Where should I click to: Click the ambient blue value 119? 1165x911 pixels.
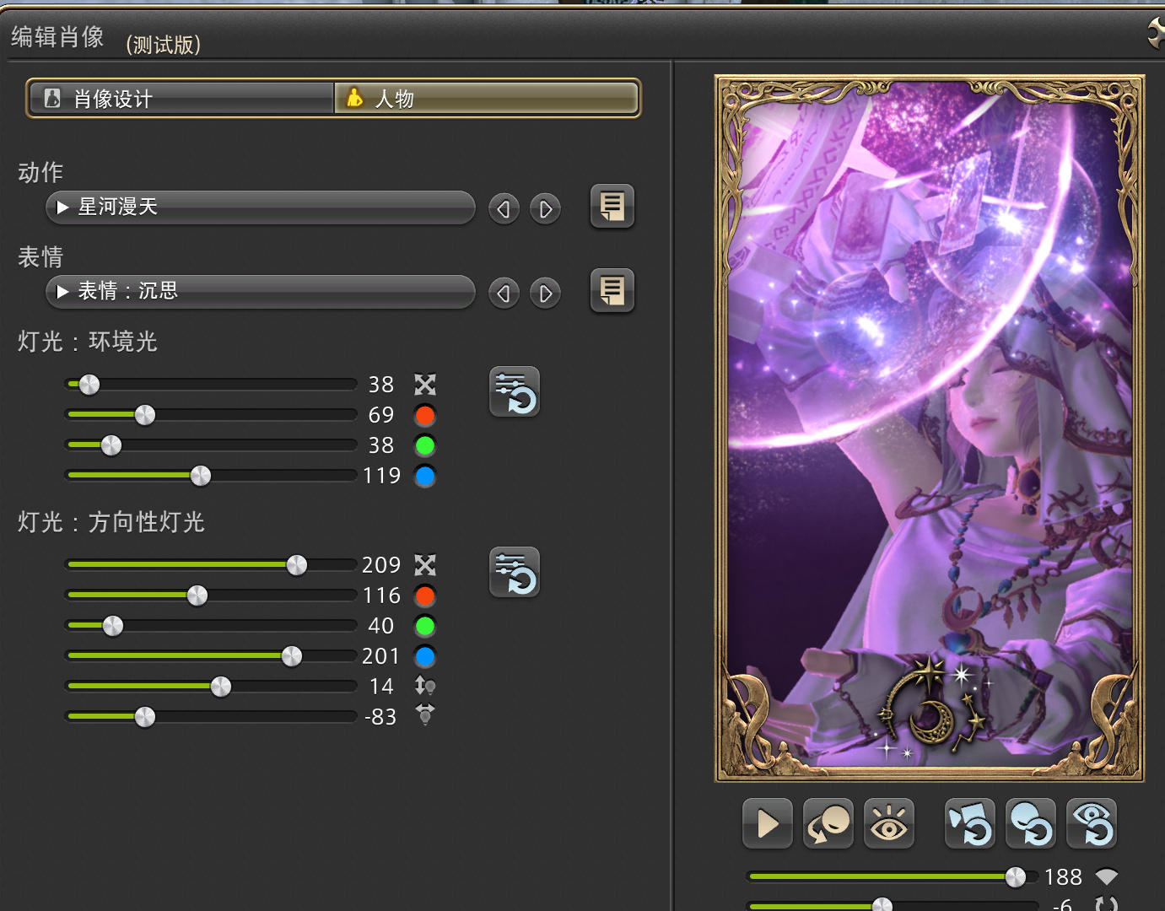click(382, 476)
